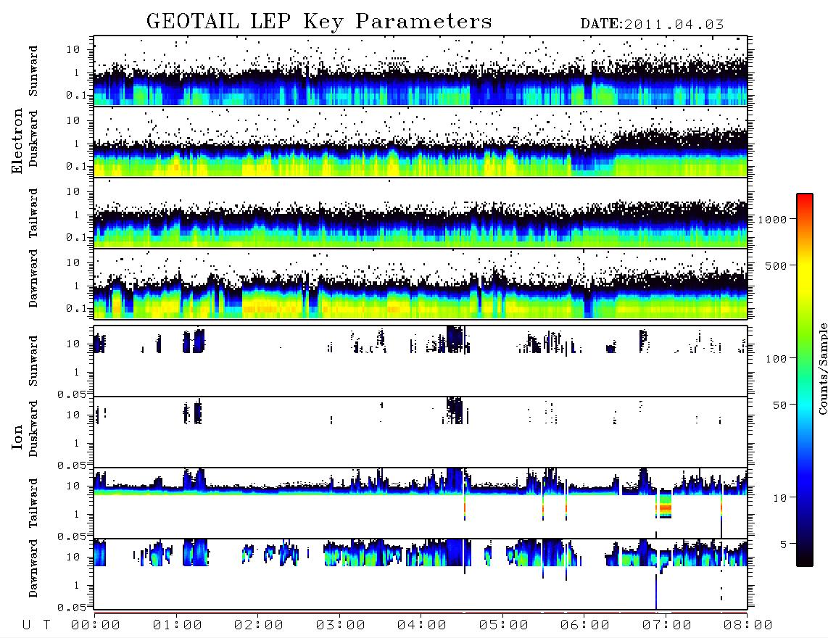Click the 05:00 time tick label

(504, 625)
